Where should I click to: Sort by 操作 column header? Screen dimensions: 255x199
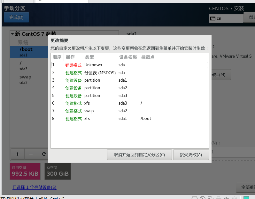(x=73, y=57)
